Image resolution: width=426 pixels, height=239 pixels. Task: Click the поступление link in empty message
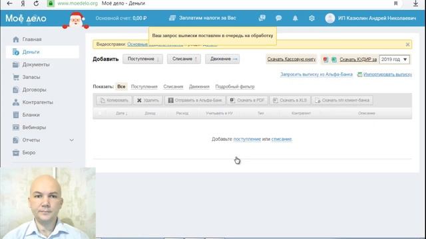click(247, 139)
